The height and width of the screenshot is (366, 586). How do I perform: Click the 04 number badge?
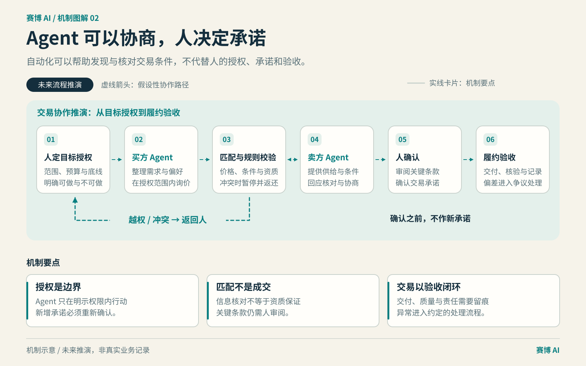(315, 139)
